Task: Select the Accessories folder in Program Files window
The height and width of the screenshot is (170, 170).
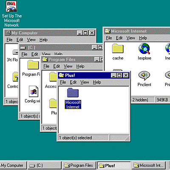Action: [53, 76]
